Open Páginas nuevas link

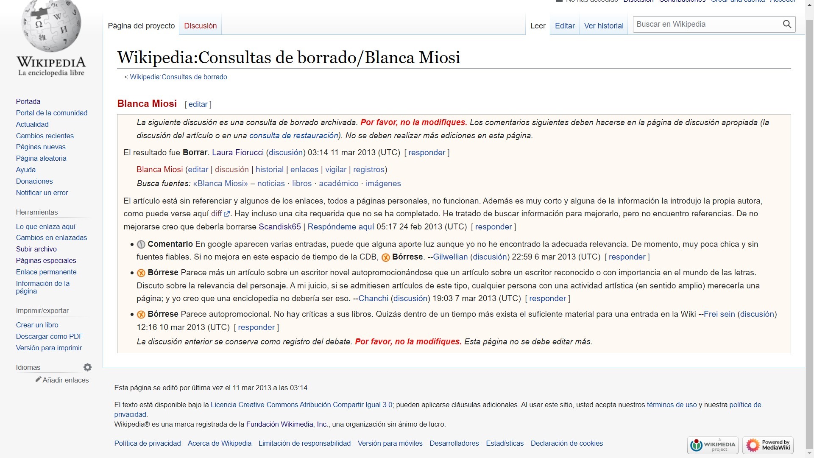41,147
